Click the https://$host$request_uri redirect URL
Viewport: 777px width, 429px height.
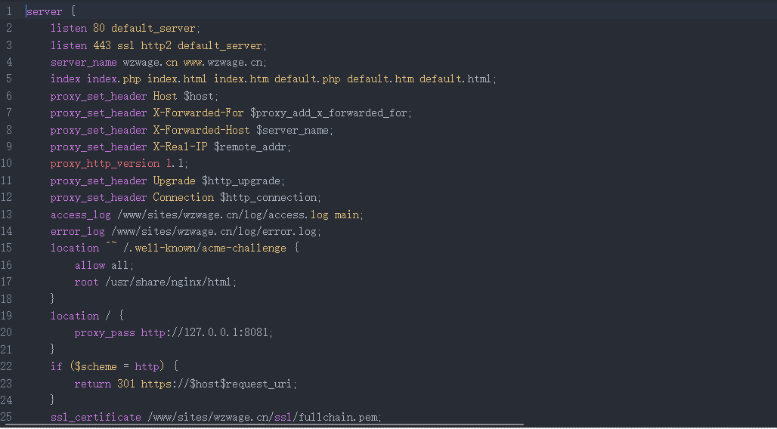[x=218, y=384]
